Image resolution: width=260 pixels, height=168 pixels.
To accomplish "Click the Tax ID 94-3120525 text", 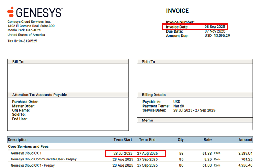I will click(22, 41).
